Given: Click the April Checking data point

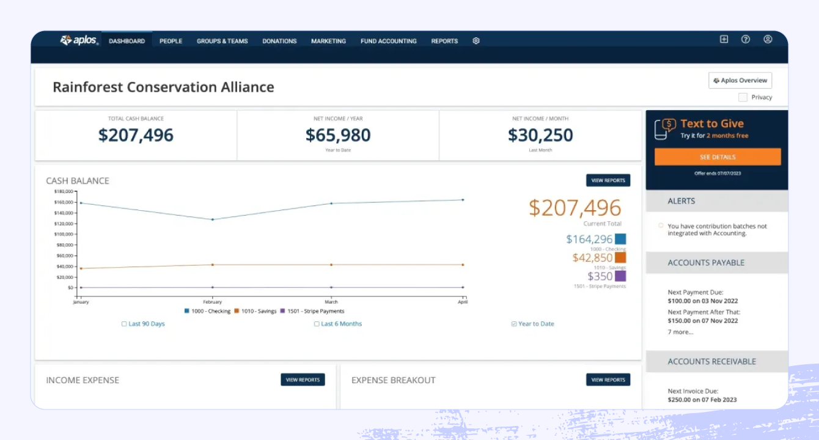Looking at the screenshot, I should point(463,200).
